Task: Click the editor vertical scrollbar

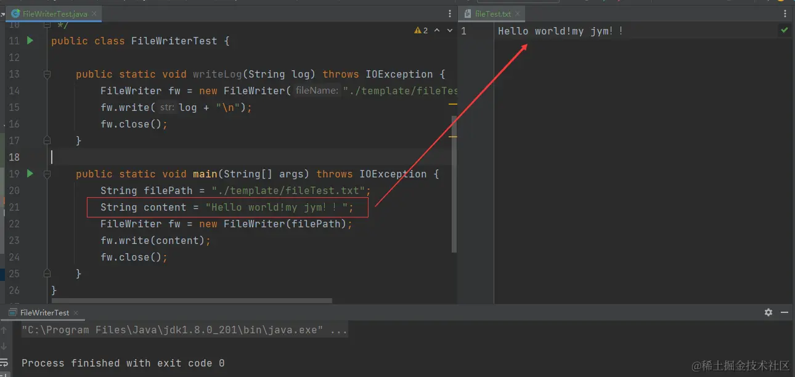Action: click(454, 184)
